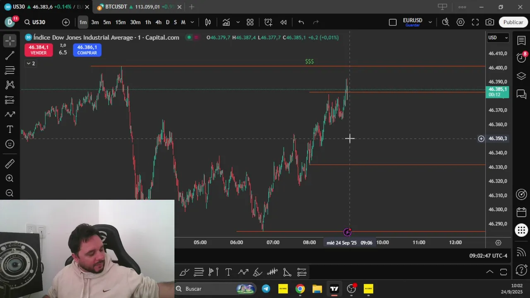
Task: Switch to the 1h timeframe
Action: [x=148, y=22]
